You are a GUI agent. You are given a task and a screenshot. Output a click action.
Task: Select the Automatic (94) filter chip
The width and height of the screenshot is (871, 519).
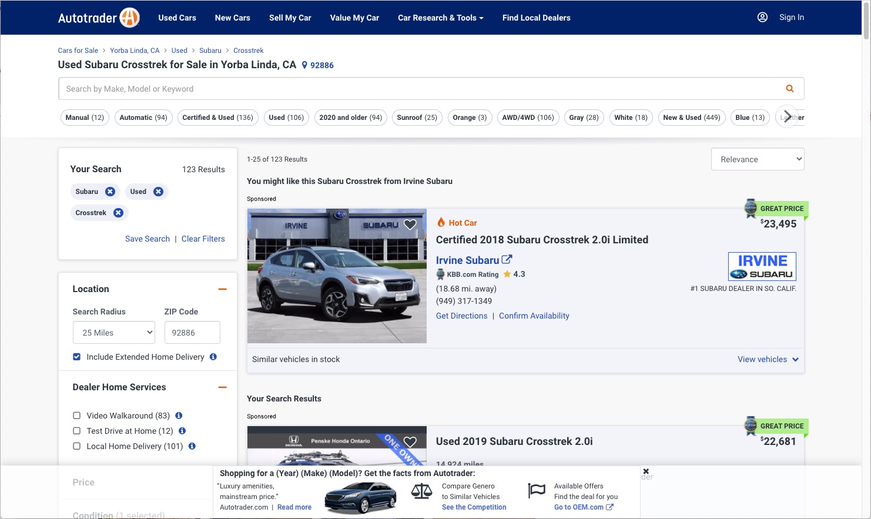coord(143,118)
